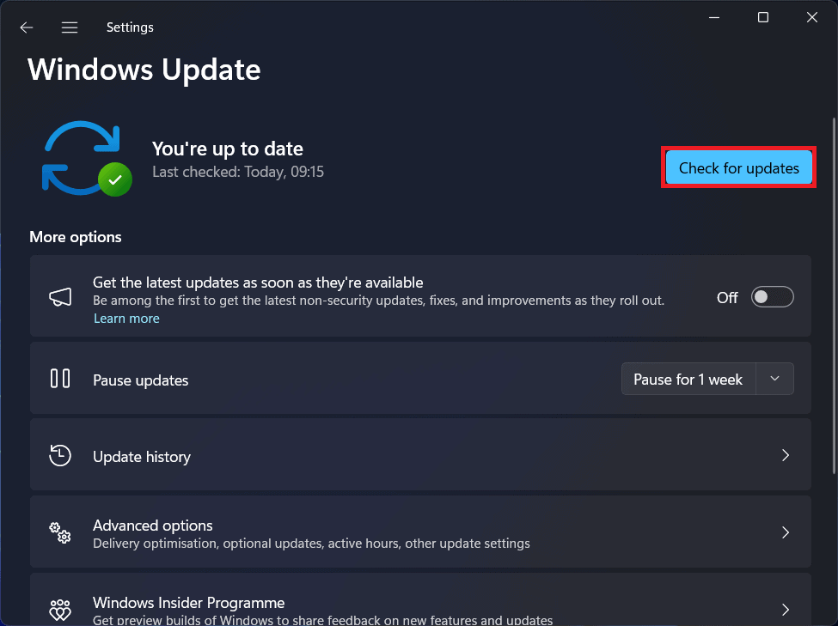Select the Update history row title
This screenshot has width=838, height=626.
tap(142, 457)
